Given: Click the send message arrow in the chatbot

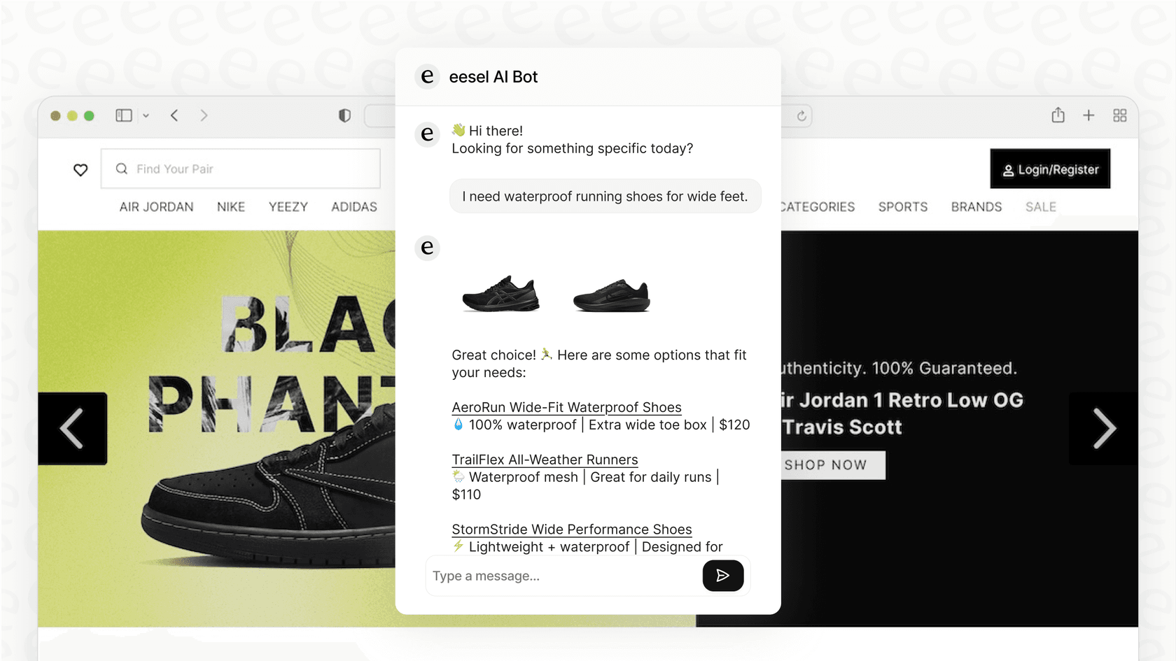Looking at the screenshot, I should [723, 575].
